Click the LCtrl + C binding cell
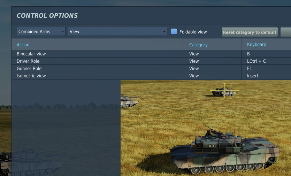Viewport: 291px width, 176px height. pos(266,61)
